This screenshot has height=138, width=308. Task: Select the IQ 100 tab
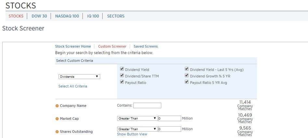93,16
